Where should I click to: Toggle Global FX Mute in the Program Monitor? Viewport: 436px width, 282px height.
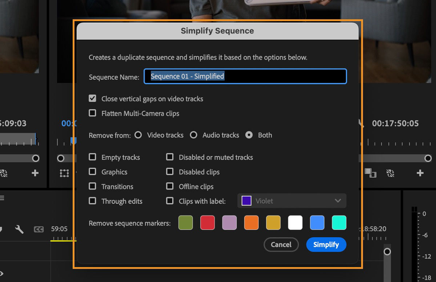tap(390, 174)
